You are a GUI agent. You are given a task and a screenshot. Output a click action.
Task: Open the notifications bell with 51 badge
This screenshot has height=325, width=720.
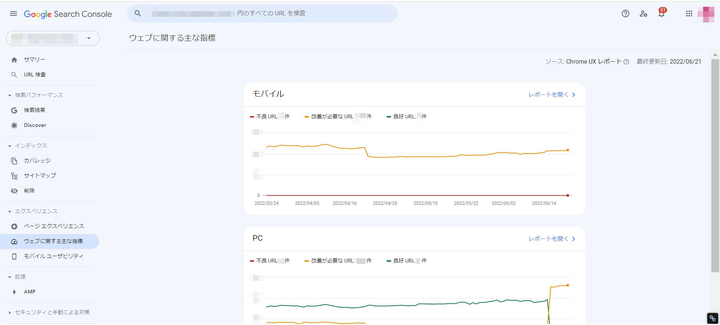[662, 13]
